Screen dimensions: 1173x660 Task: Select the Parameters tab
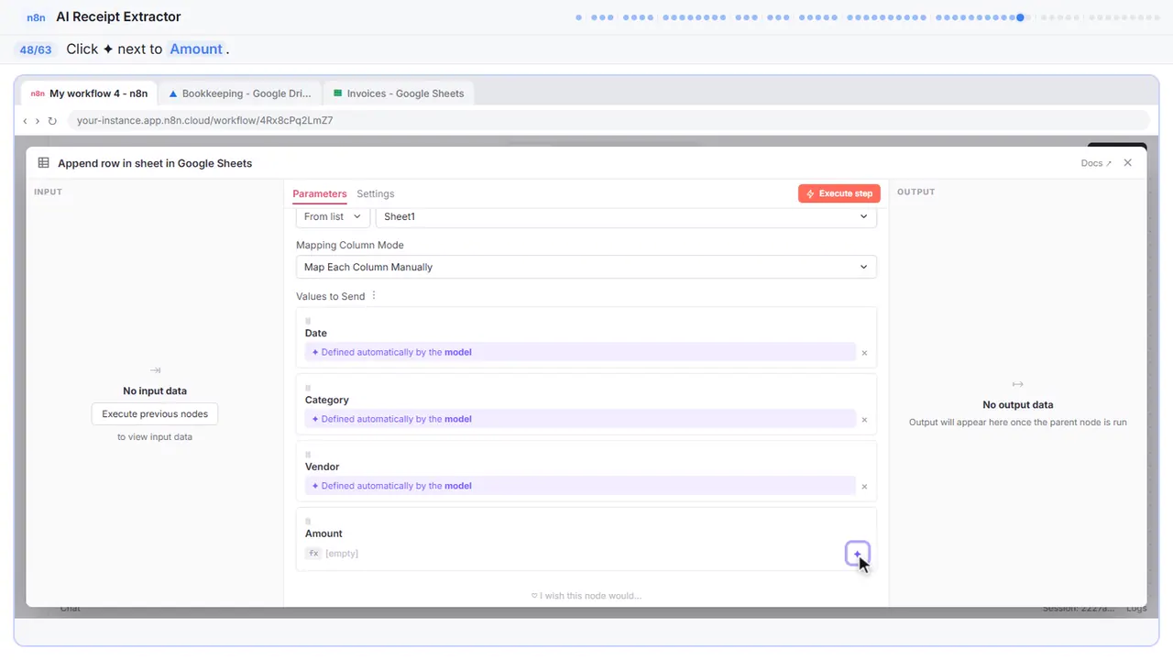pos(320,193)
